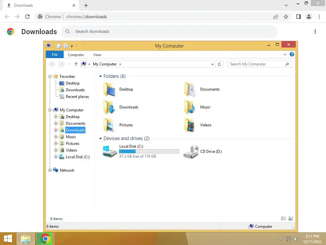Image resolution: width=326 pixels, height=245 pixels.
Task: Click Chrome icon on the taskbar
Action: tap(46, 239)
